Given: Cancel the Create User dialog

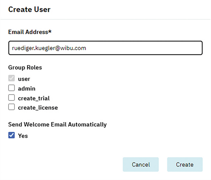Looking at the screenshot, I should click(x=141, y=164).
